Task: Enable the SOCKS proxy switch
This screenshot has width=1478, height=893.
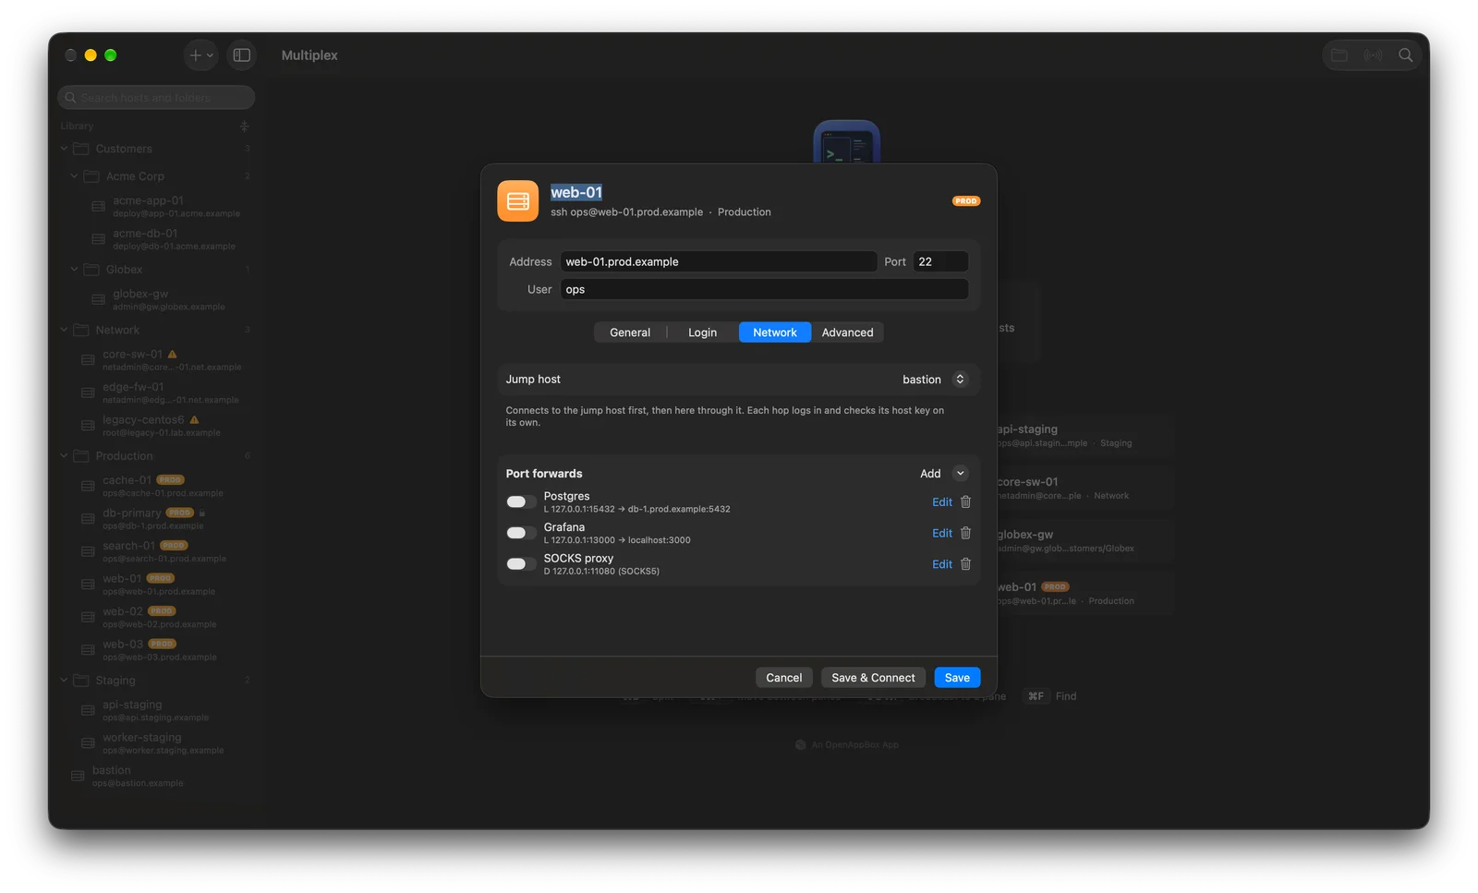Action: coord(521,564)
